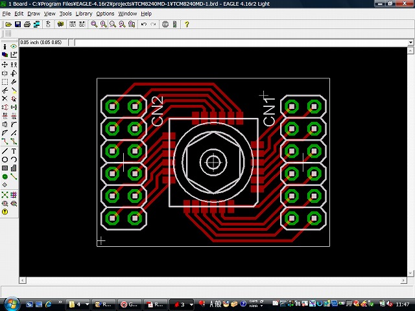Click the canvas vertical scrollbar down arrow
The height and width of the screenshot is (311, 415).
pos(410,273)
